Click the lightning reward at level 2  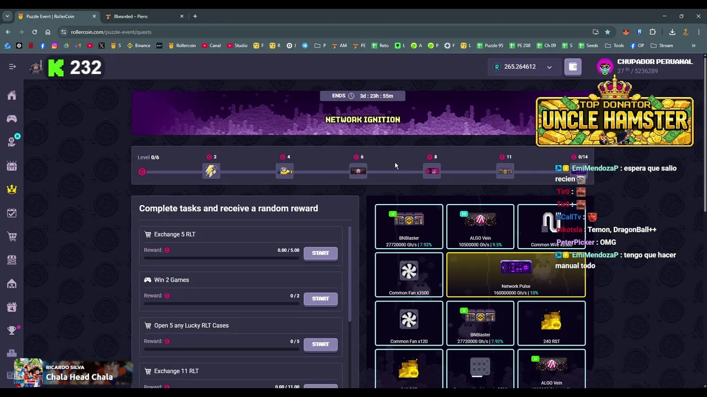211,171
